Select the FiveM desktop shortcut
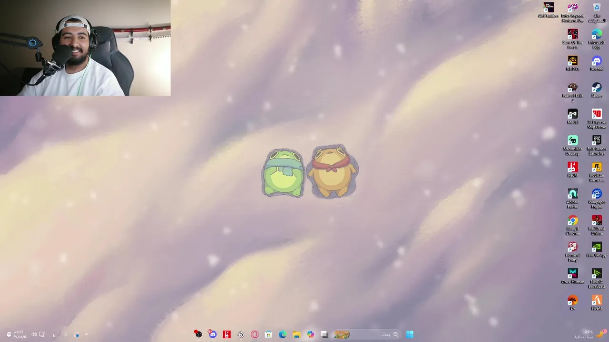609x342 pixels. (x=597, y=303)
